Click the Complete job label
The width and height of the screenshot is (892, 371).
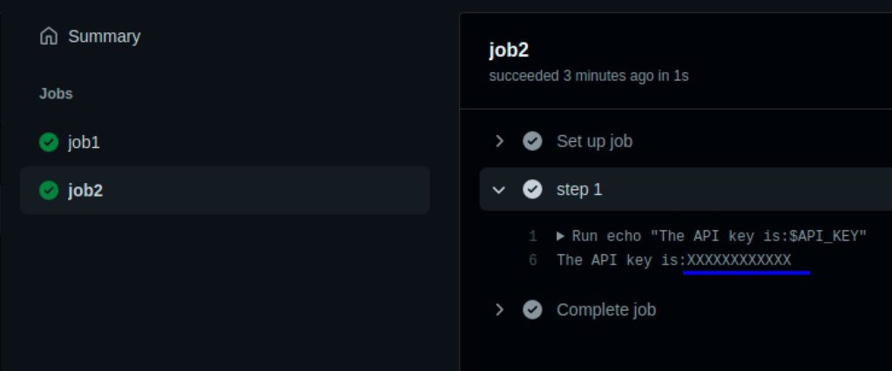click(605, 309)
